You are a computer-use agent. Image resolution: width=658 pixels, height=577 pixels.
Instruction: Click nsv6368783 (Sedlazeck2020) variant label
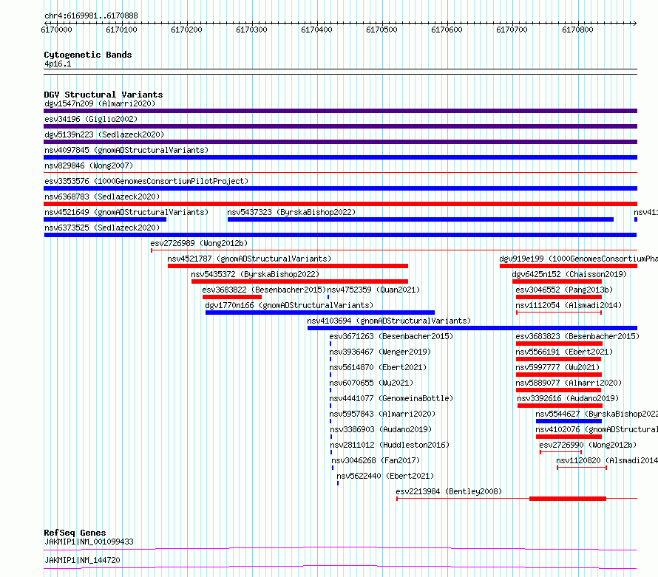tap(102, 197)
